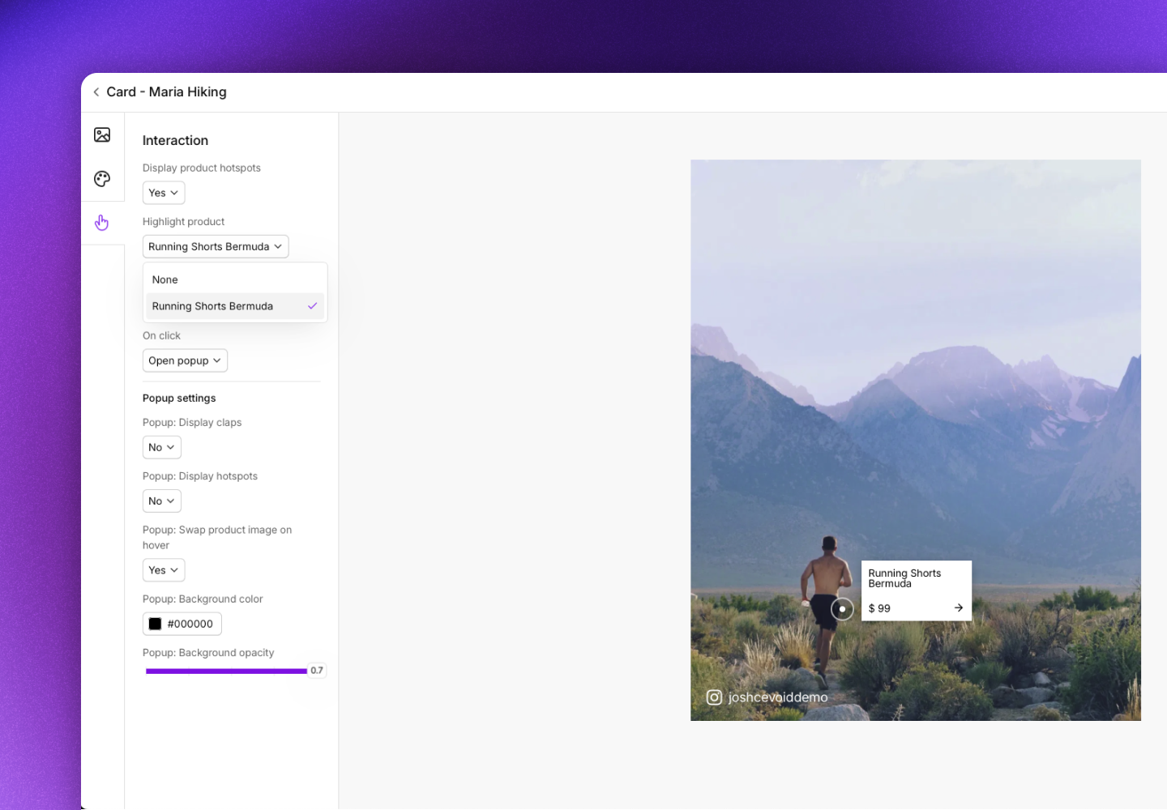1167x810 pixels.
Task: Click the hotspot circle on the runner
Action: (842, 609)
